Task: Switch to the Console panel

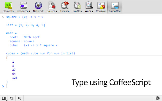Action: 101,7
